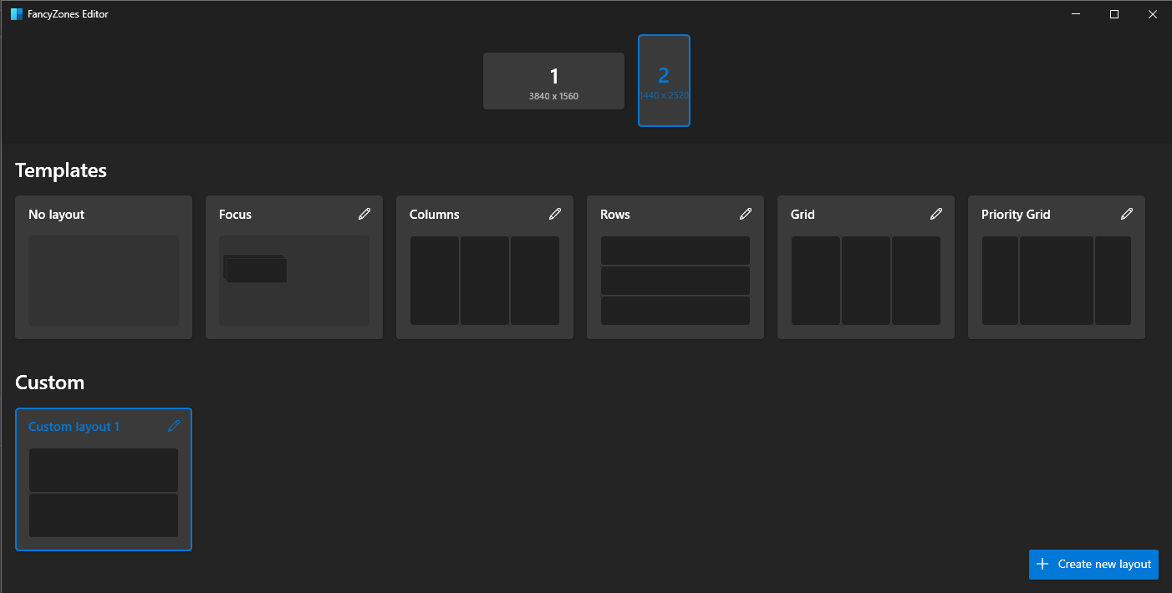Apply the Columns layout template
This screenshot has width=1172, height=593.
(484, 280)
